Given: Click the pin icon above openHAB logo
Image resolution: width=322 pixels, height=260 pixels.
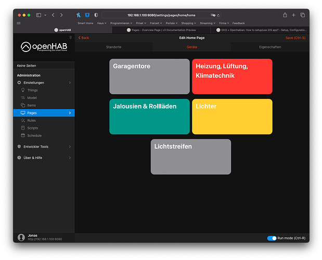Looking at the screenshot, I should pyautogui.click(x=70, y=37).
